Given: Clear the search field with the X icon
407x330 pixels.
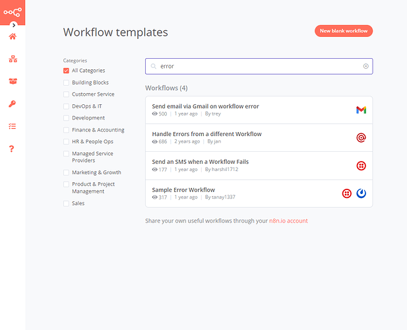Looking at the screenshot, I should [366, 66].
